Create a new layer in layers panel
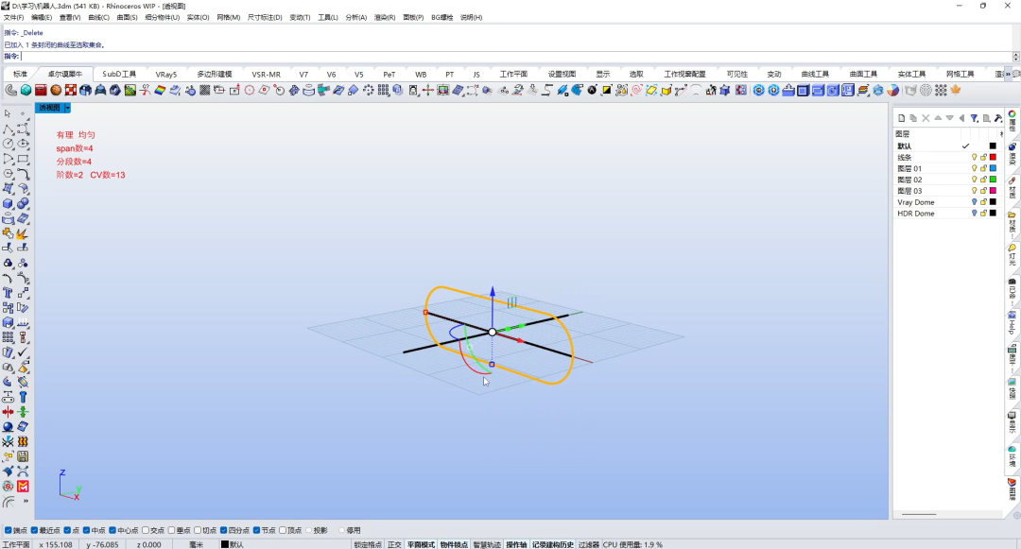1021x549 pixels. pos(901,118)
